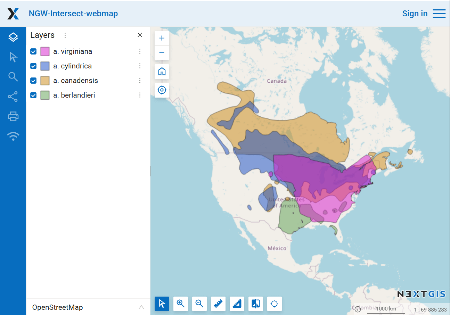Open the Layers panel three-dot menu

pyautogui.click(x=65, y=35)
